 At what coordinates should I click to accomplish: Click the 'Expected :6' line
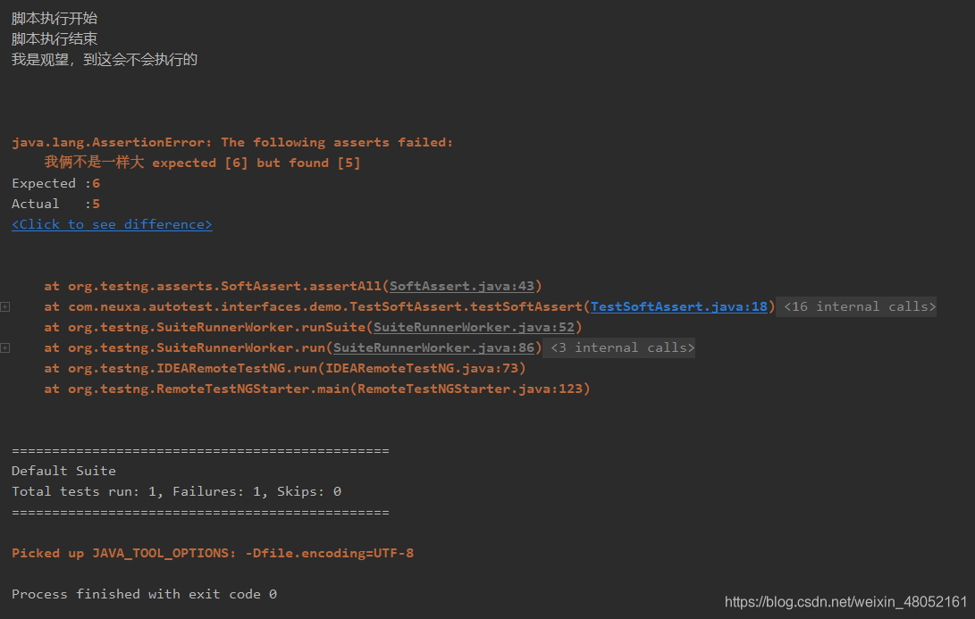tap(56, 183)
